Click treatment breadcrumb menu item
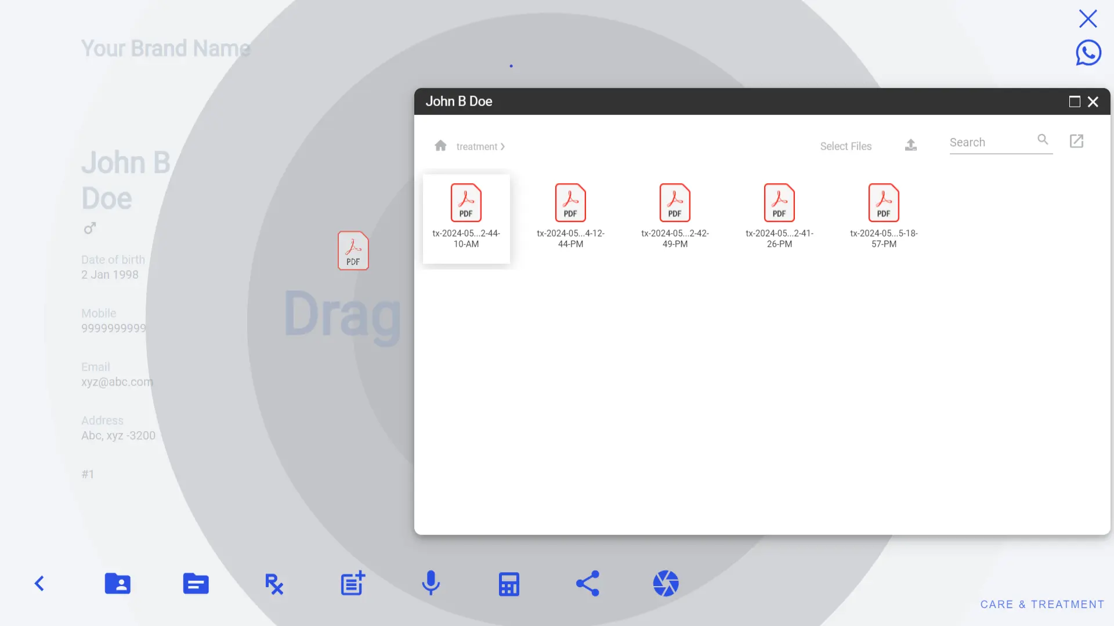 click(477, 146)
